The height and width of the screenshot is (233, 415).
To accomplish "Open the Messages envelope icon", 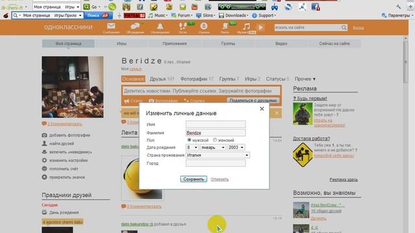I will 111,26.
